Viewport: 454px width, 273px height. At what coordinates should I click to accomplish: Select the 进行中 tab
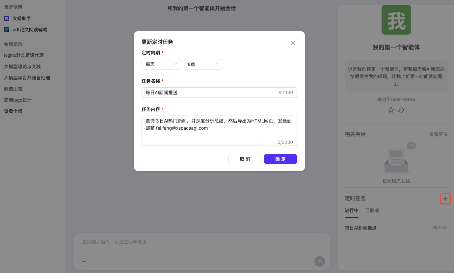(x=351, y=210)
